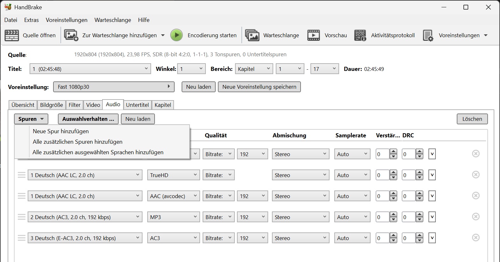500x262 pixels.
Task: Decrease DRC on the AC3 row
Action: pyautogui.click(x=420, y=240)
